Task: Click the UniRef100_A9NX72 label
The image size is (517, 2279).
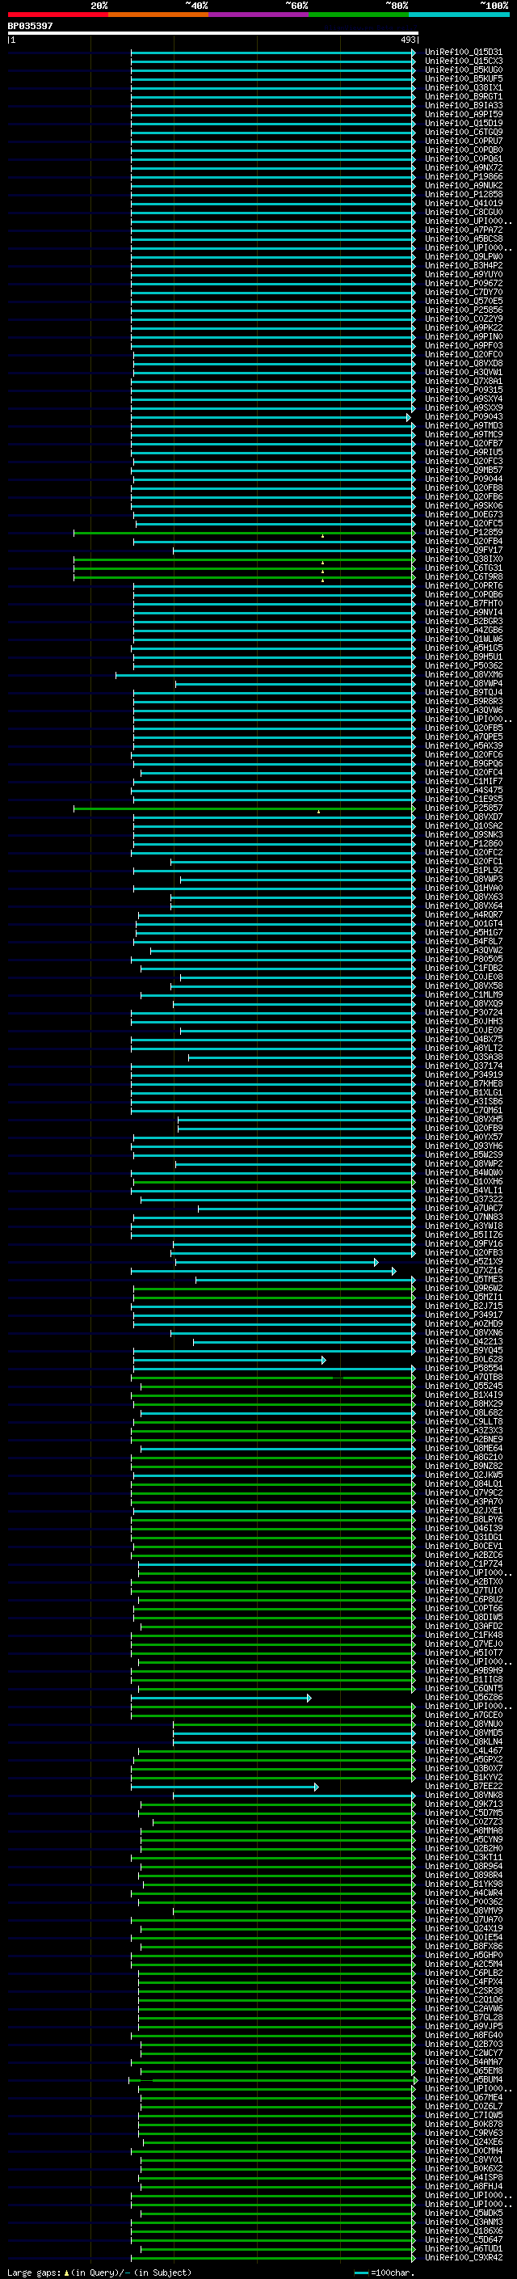Action: 463,168
